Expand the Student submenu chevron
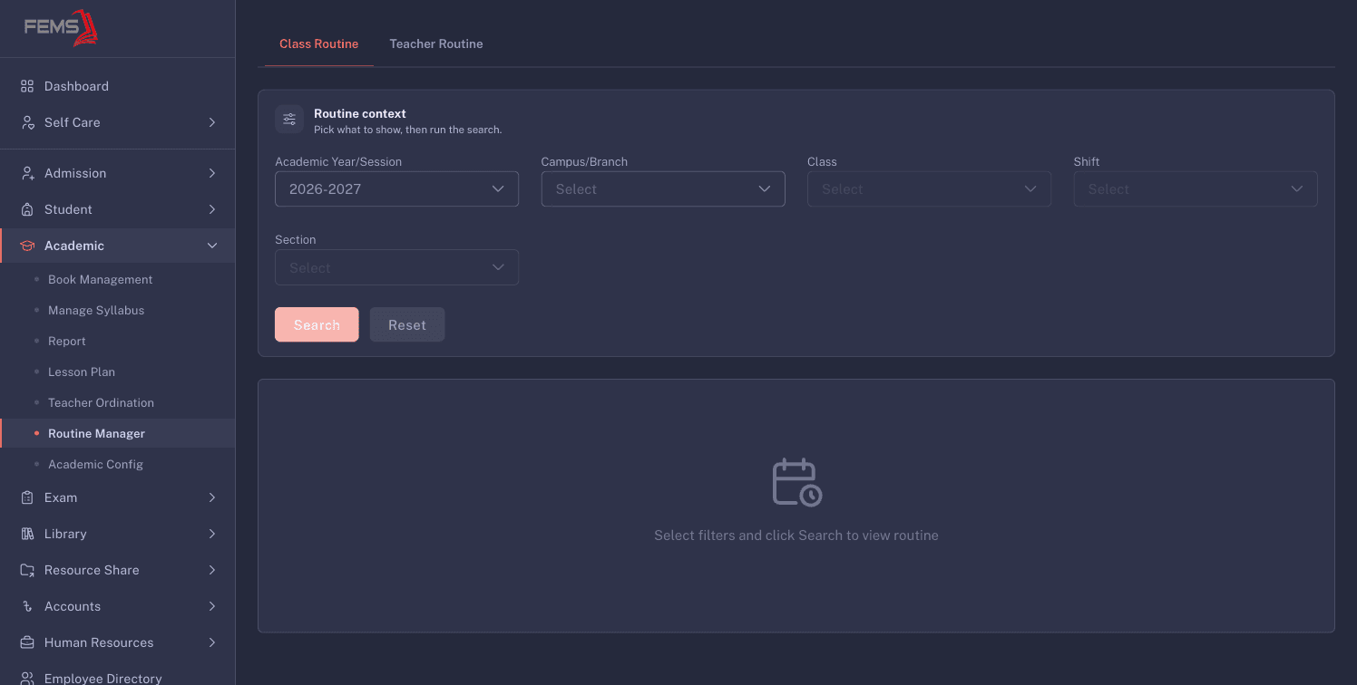This screenshot has width=1357, height=685. pos(212,209)
